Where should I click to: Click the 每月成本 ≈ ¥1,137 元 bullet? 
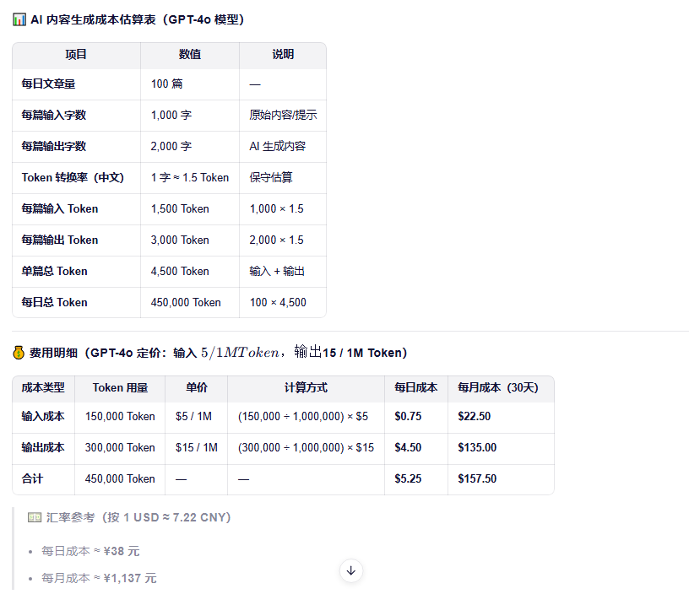coord(99,579)
